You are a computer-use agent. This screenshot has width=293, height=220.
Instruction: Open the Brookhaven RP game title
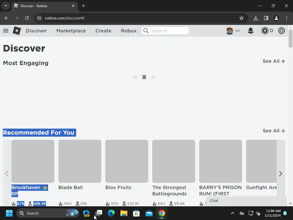pos(30,190)
